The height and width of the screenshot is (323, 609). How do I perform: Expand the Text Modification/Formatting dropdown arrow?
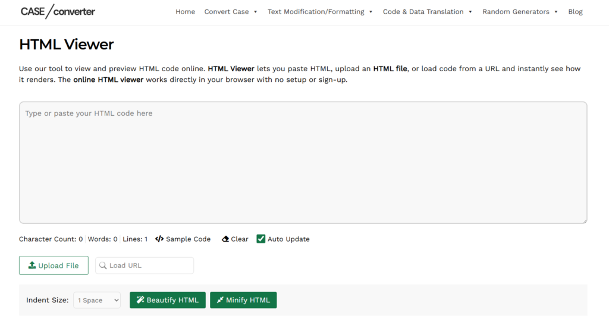(x=371, y=12)
